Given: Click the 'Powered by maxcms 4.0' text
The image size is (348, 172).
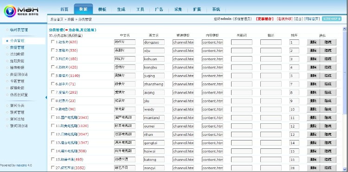Looking at the screenshot, I should [16, 166].
